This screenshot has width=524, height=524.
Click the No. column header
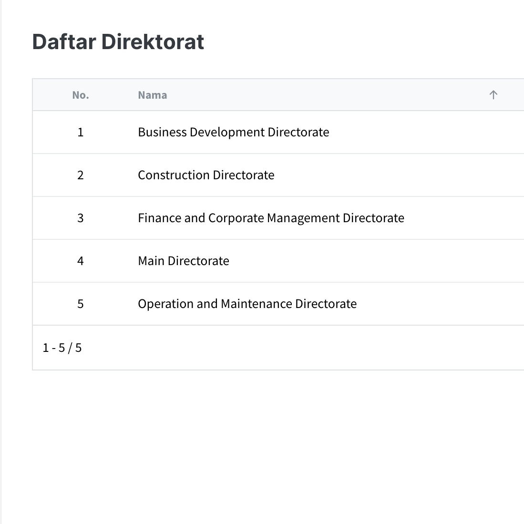click(x=81, y=95)
